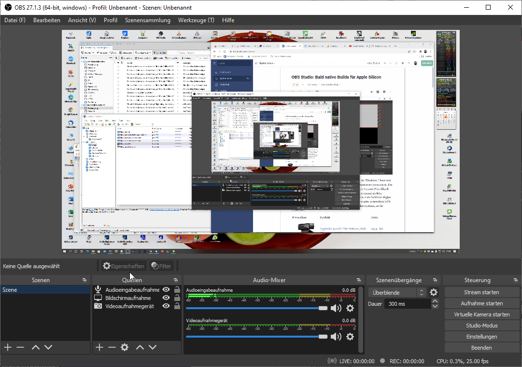522x367 pixels.
Task: Open the Werkzeuge menu
Action: tap(196, 20)
